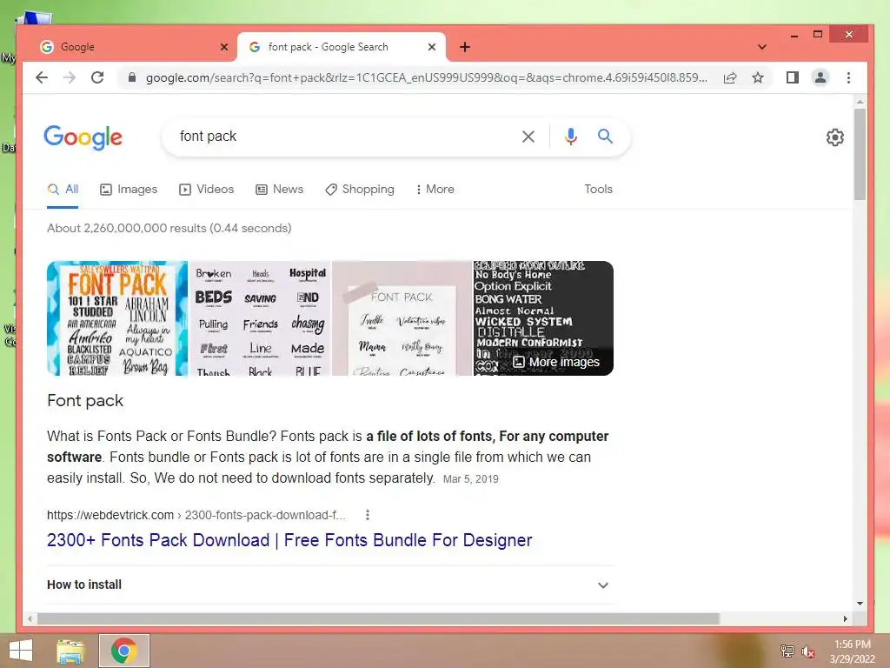890x668 pixels.
Task: Click the Chrome icon in the taskbar
Action: coord(123,651)
